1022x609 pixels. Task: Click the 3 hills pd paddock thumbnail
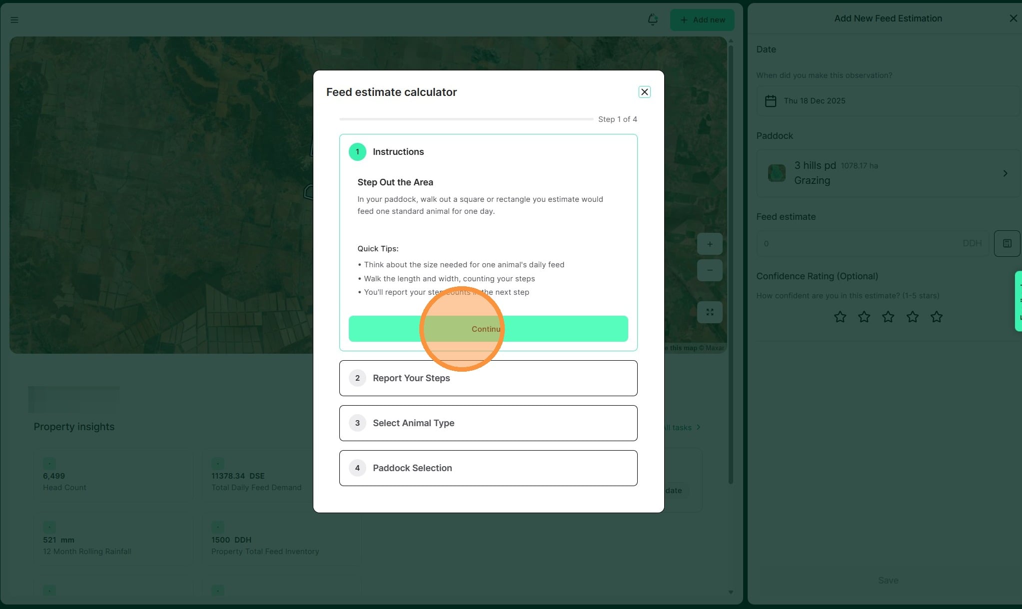point(777,173)
